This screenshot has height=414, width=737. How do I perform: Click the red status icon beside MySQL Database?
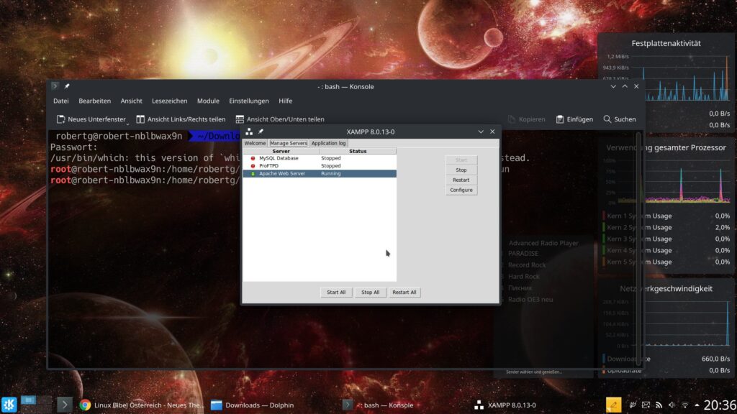point(253,158)
